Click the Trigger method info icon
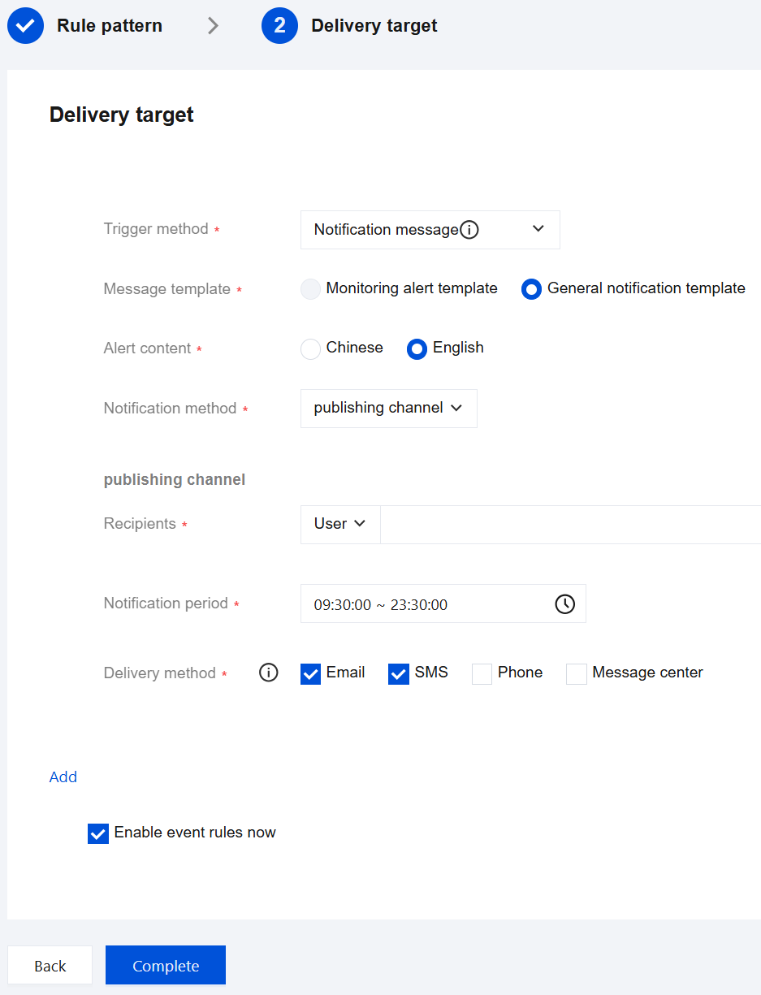 469,230
